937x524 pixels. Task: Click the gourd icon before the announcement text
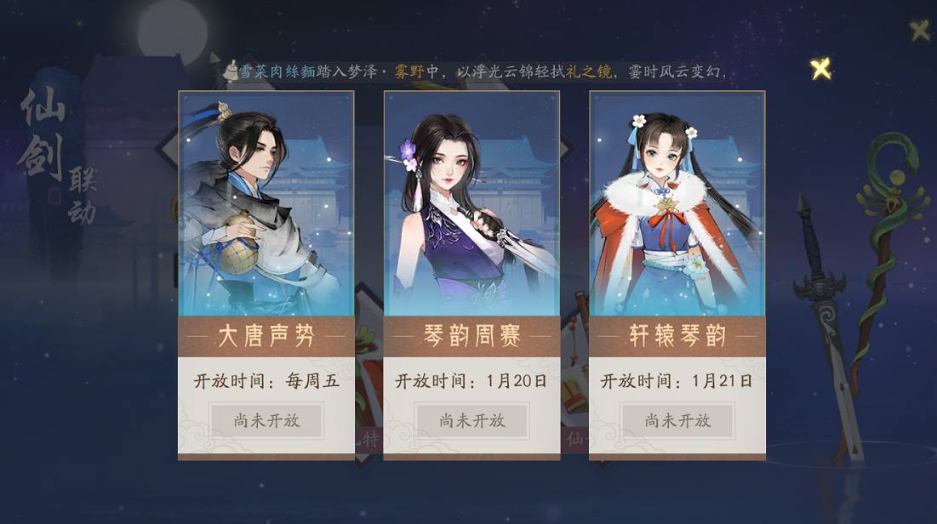[231, 71]
